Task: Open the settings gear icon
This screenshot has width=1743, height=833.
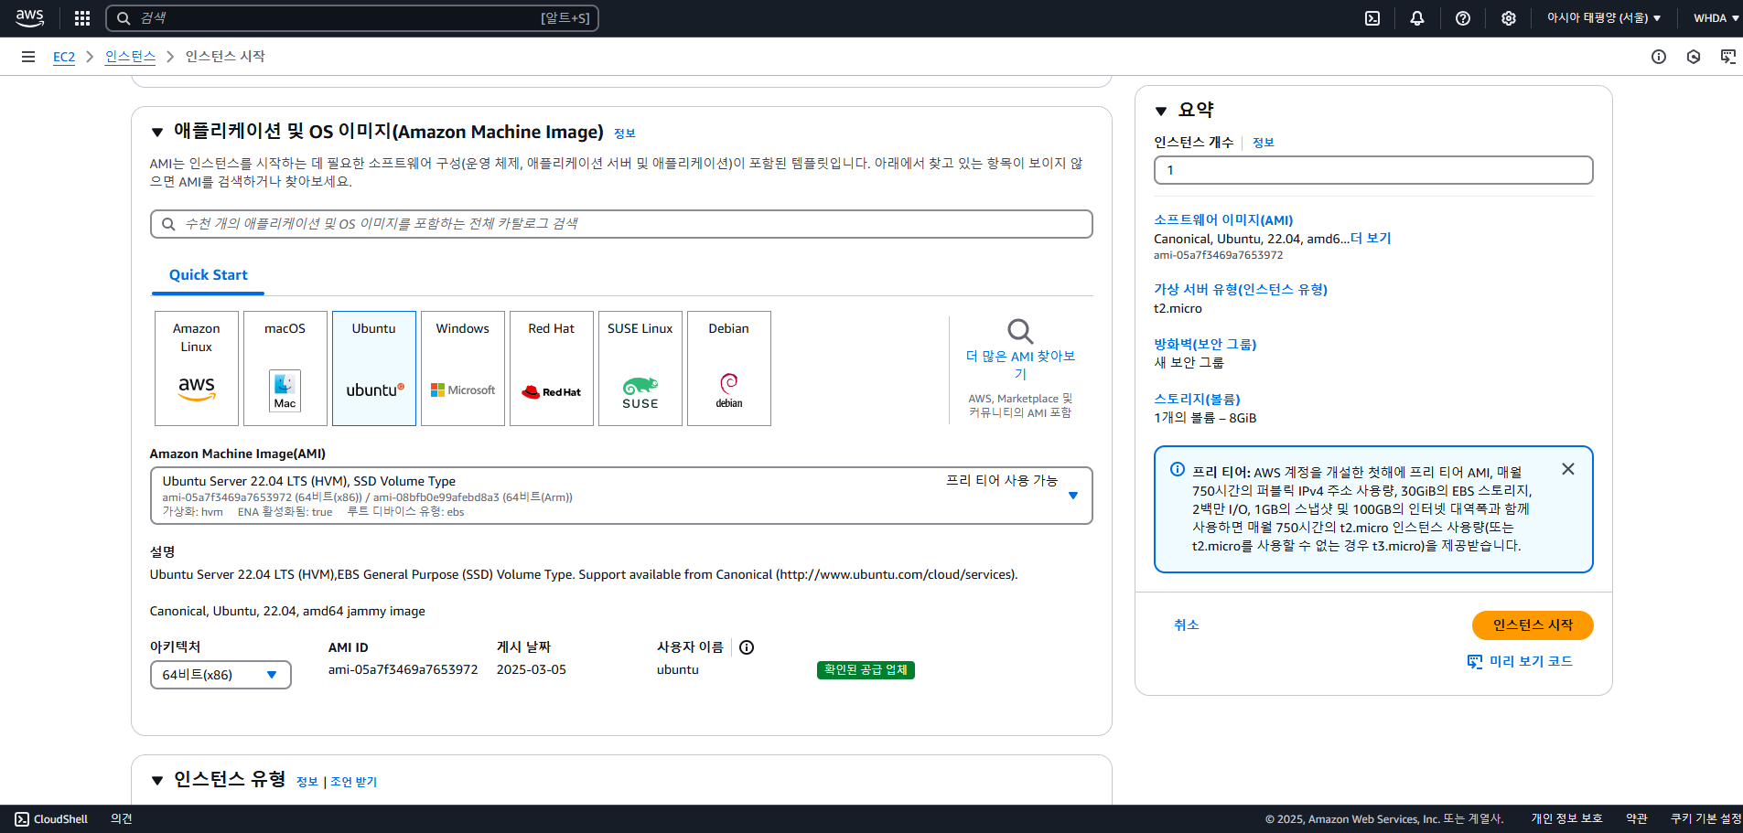Action: [1509, 18]
